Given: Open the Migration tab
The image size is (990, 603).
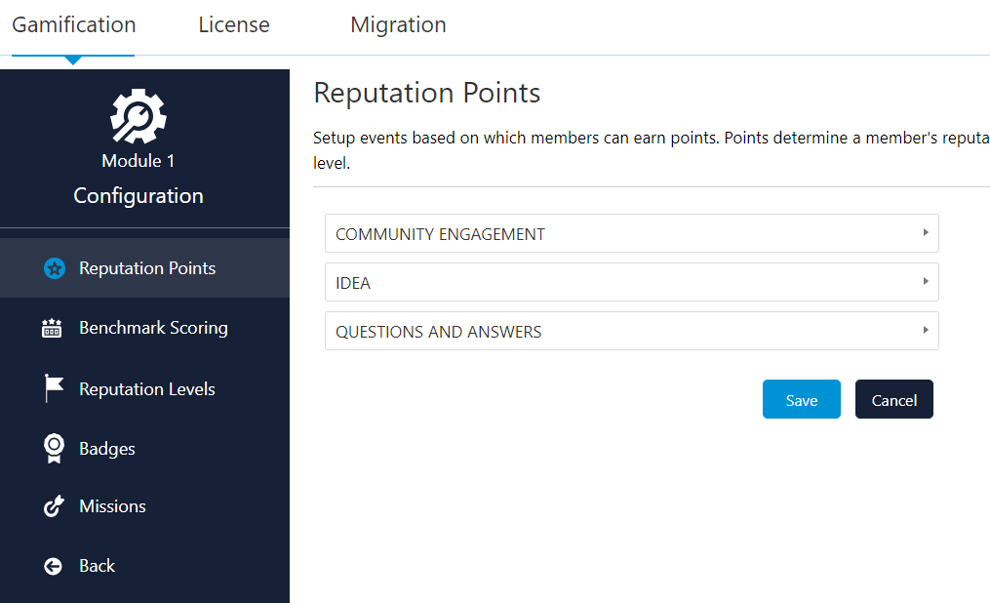Looking at the screenshot, I should pos(398,25).
